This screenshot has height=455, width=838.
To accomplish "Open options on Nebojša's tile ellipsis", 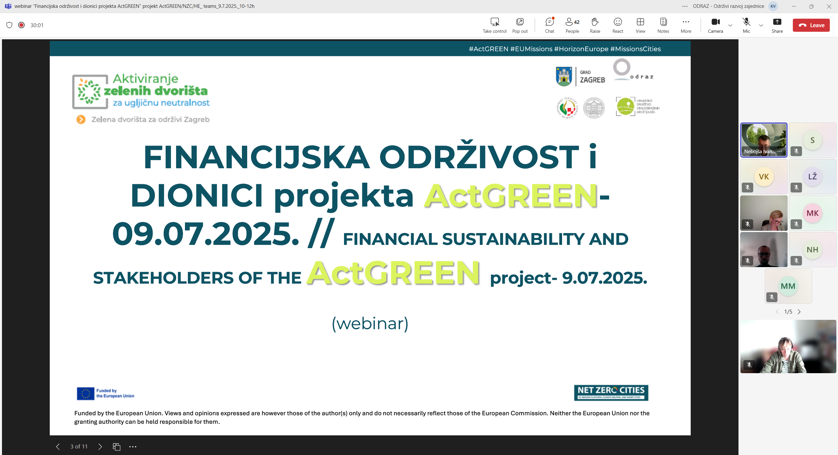I will click(x=780, y=151).
